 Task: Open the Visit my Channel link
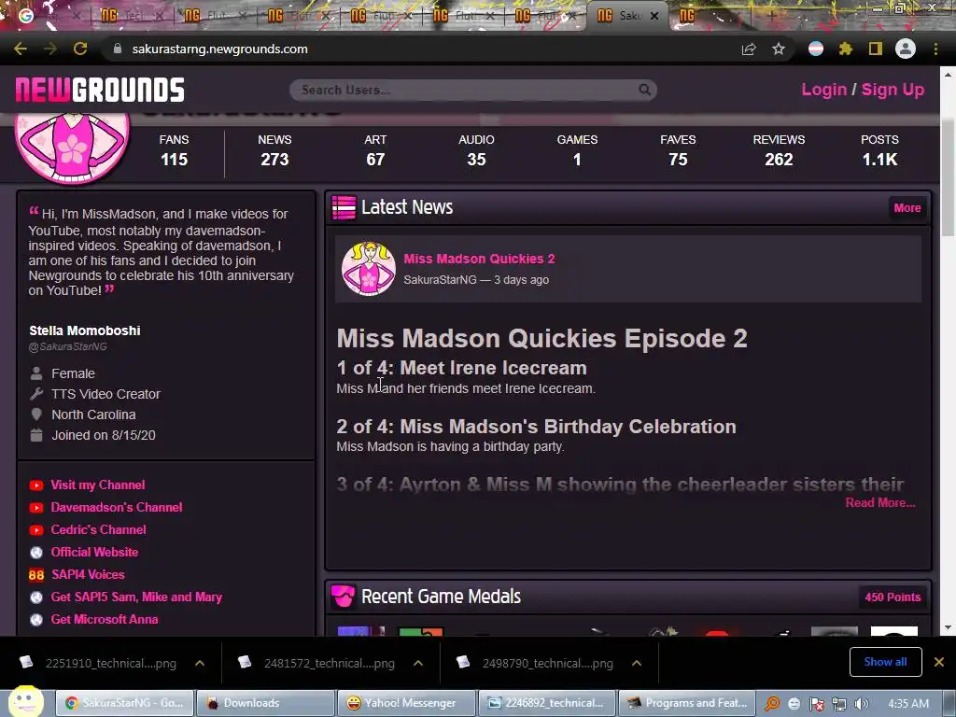pyautogui.click(x=97, y=485)
